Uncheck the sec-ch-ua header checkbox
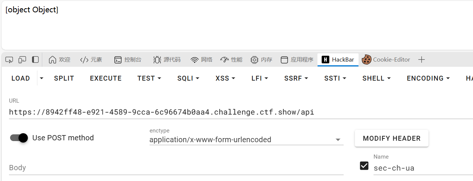The height and width of the screenshot is (181, 473). click(364, 166)
